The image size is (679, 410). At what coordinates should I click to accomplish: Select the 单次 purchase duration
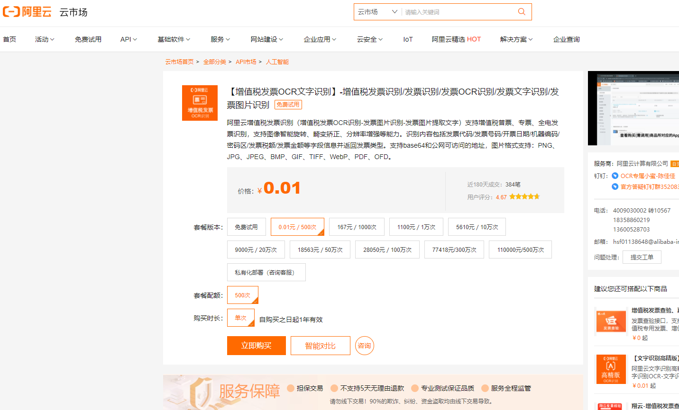(240, 318)
